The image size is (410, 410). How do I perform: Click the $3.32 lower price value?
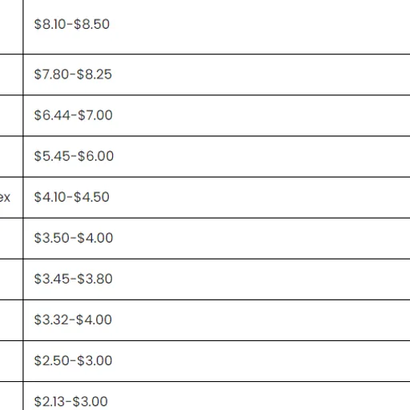(x=51, y=320)
